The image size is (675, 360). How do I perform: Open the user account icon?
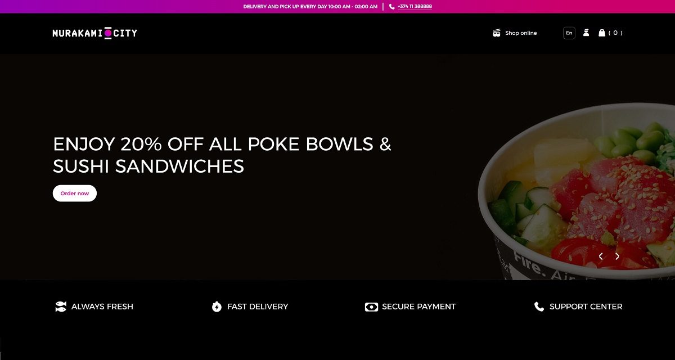point(586,33)
